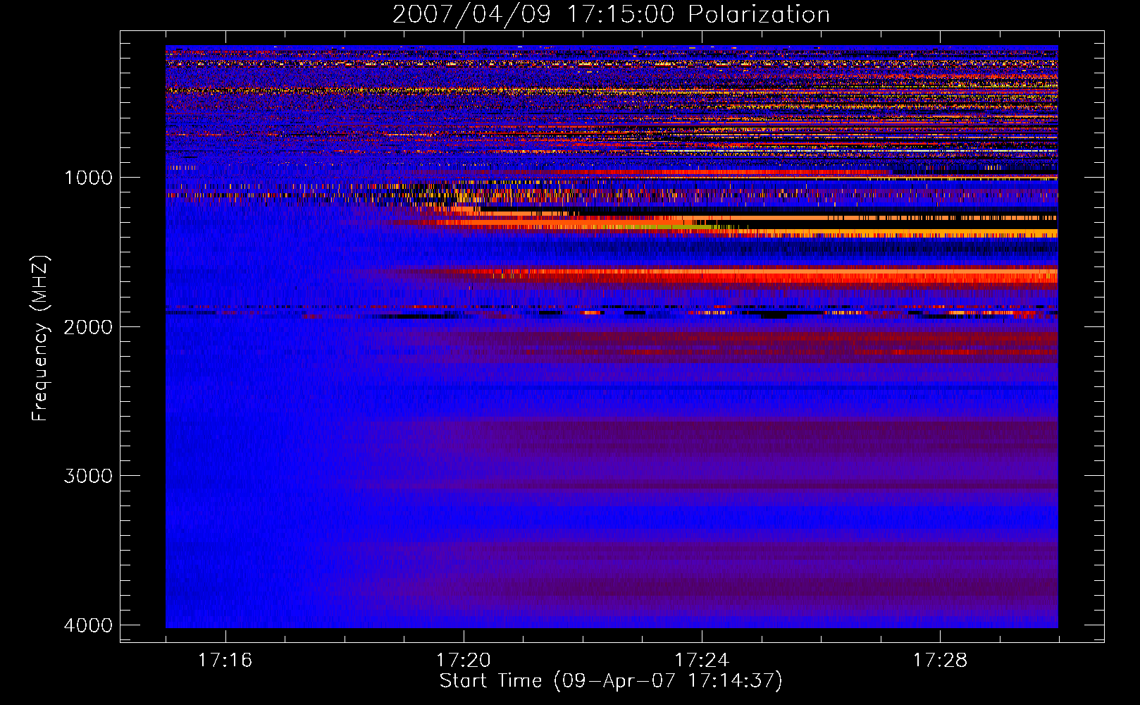Click the 17:20 time tick label
Image resolution: width=1140 pixels, height=705 pixels.
(x=463, y=661)
